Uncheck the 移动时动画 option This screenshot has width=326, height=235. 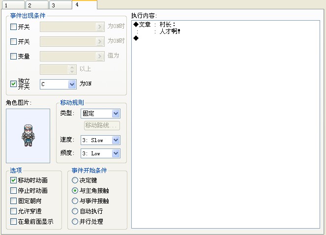13,180
